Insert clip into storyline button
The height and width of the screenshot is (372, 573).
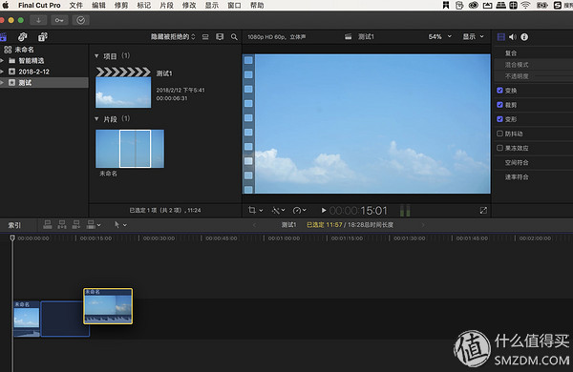click(62, 224)
